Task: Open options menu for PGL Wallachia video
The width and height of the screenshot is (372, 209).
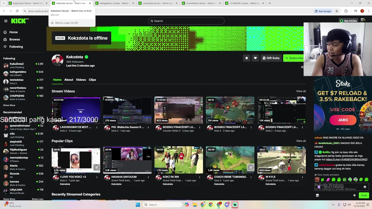Action: click(148, 127)
